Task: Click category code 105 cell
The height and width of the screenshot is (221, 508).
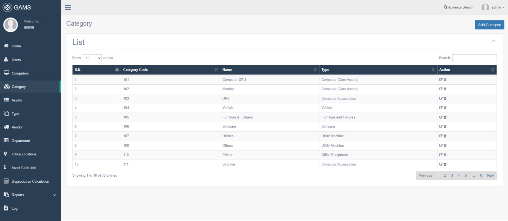Action: coord(170,117)
